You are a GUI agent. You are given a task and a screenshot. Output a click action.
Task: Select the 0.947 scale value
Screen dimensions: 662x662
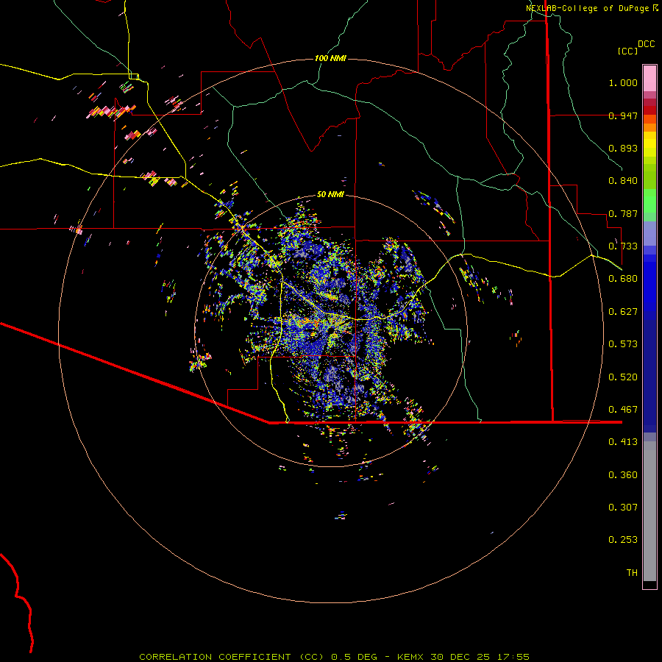[x=623, y=115]
